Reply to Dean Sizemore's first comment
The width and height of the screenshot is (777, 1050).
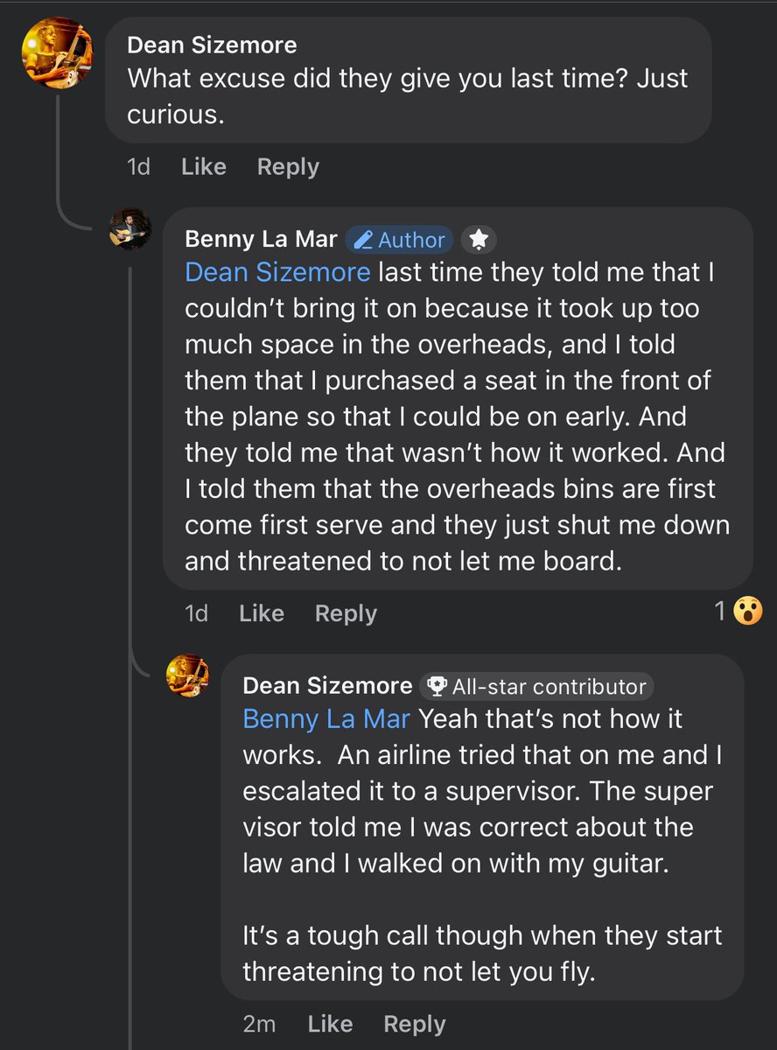click(x=288, y=167)
